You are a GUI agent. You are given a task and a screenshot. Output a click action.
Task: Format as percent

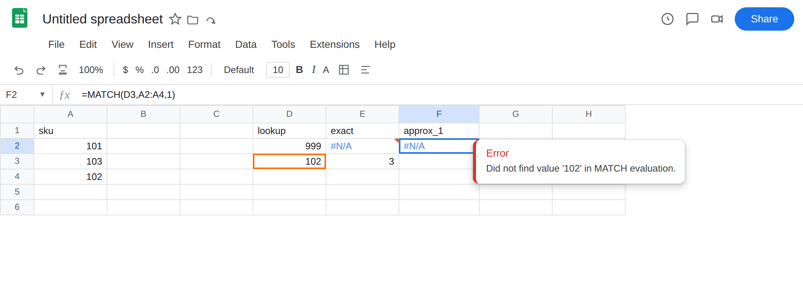[x=139, y=70]
